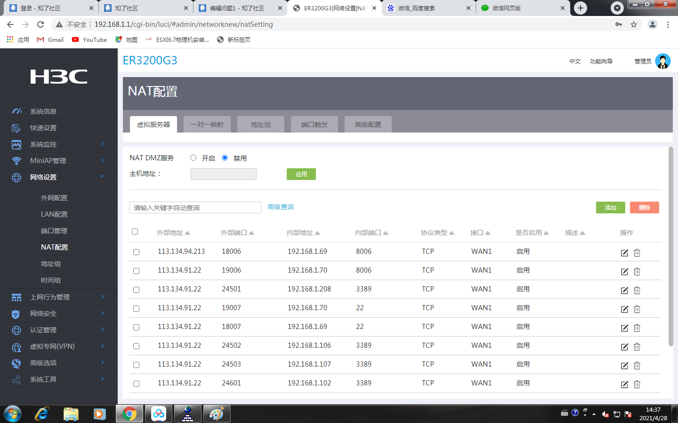The width and height of the screenshot is (678, 423).
Task: Delete the rule for external port 19006
Action: coord(637,272)
